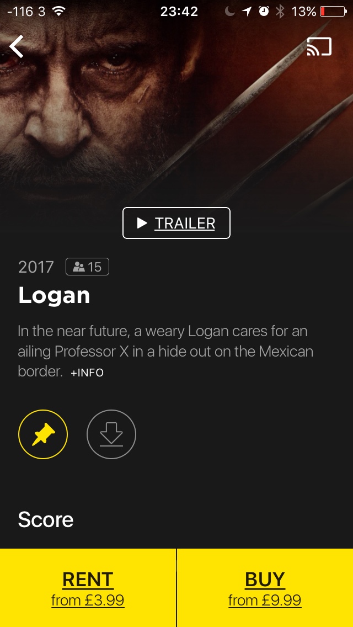Play the Logan trailer
This screenshot has width=353, height=627.
click(176, 223)
